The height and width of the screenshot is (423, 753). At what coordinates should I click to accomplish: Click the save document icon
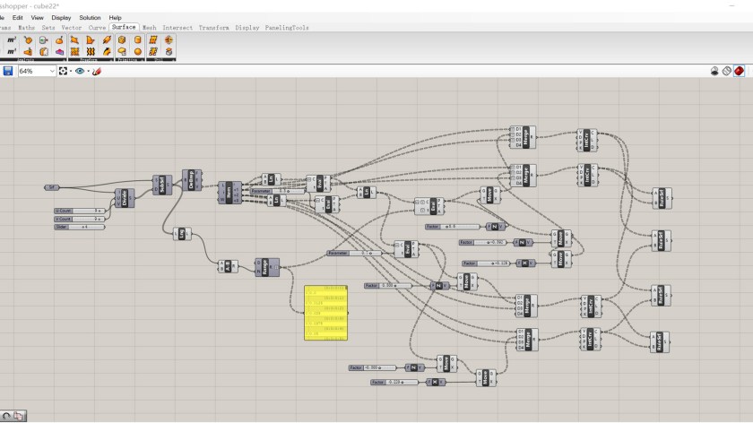tap(8, 71)
